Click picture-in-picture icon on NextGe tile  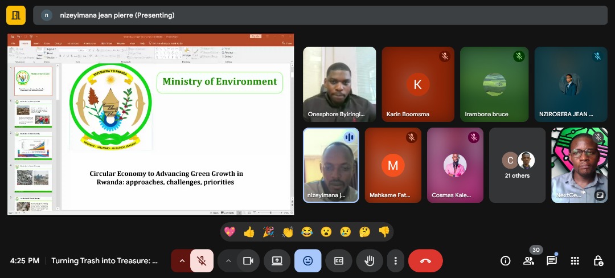click(600, 195)
